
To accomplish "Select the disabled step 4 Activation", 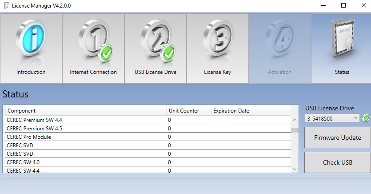I will point(279,48).
